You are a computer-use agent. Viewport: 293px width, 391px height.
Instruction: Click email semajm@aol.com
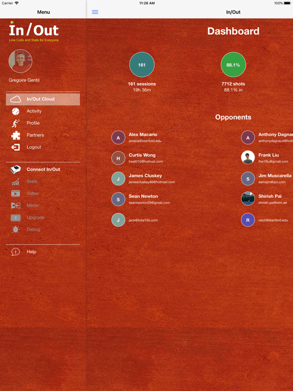point(272,182)
